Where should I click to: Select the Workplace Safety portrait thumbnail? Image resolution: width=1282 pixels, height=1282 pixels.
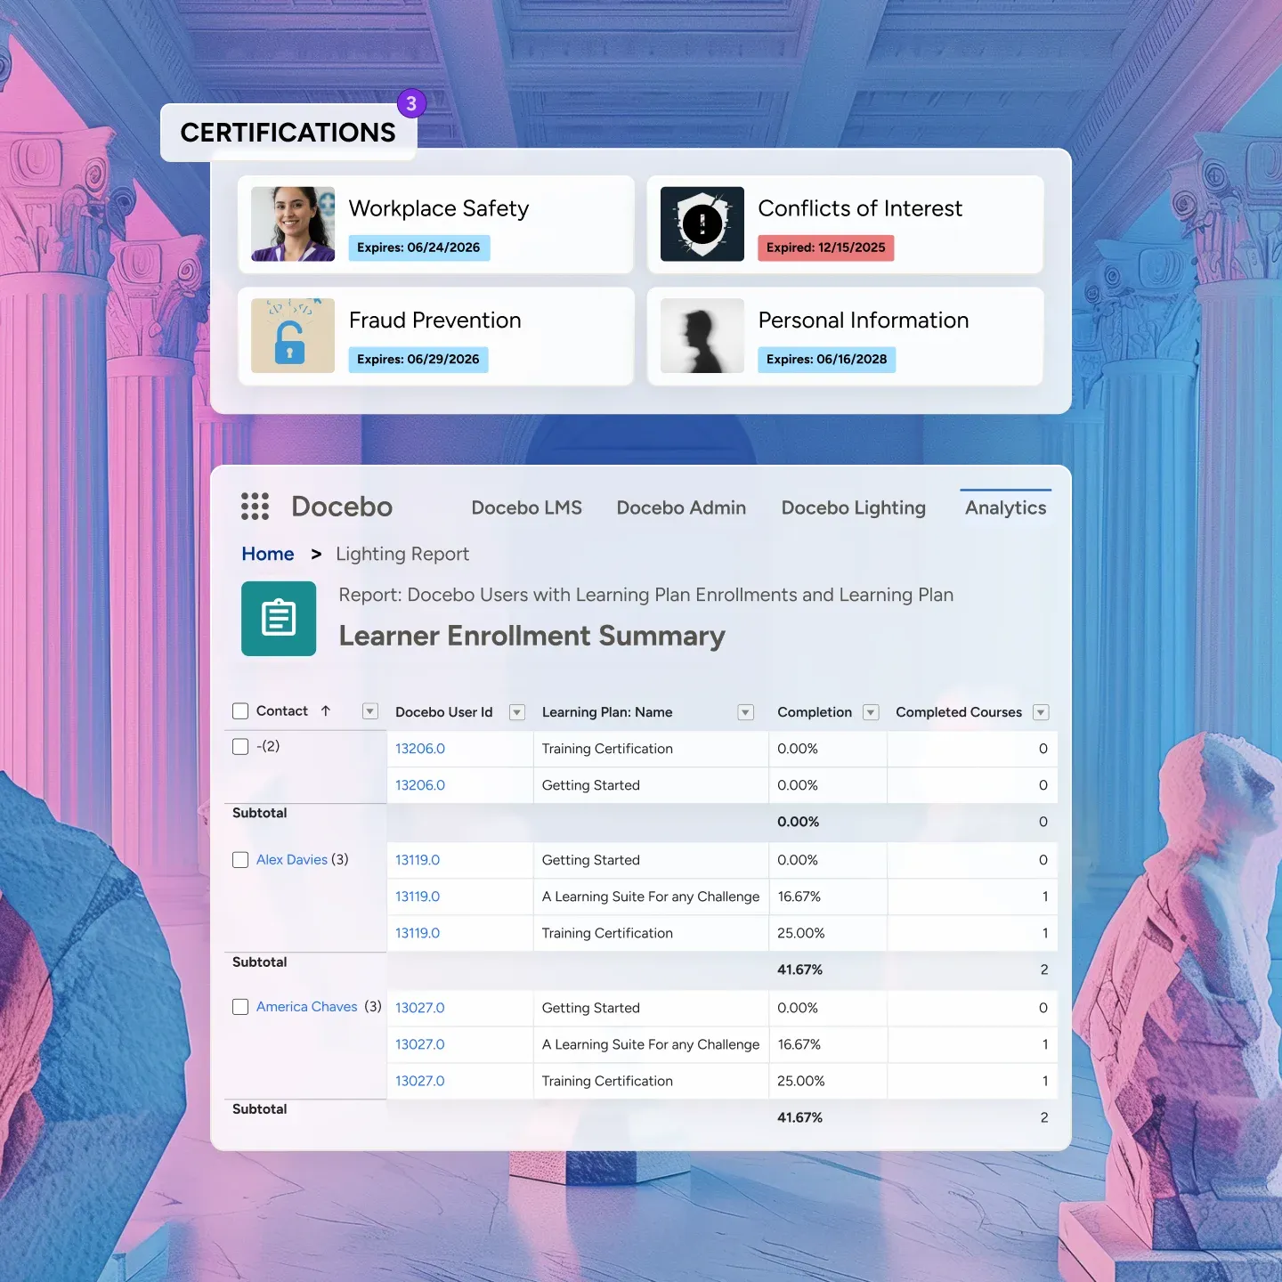click(x=292, y=224)
